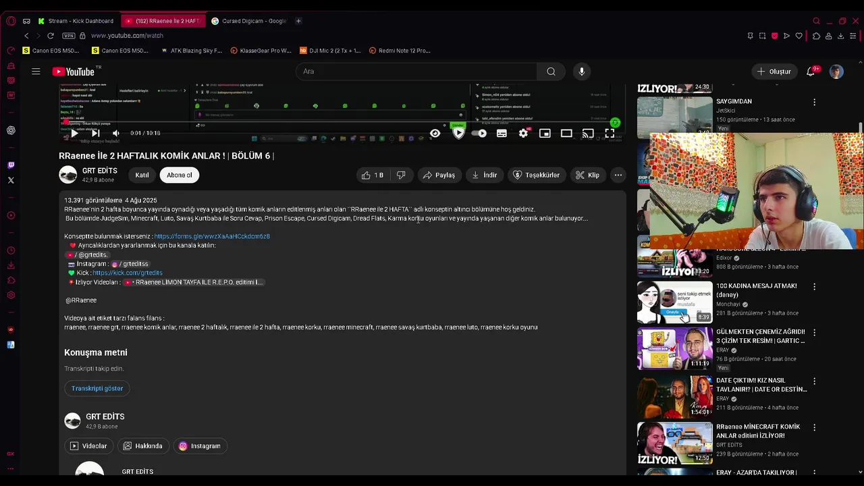Enable theater mode in player

566,134
